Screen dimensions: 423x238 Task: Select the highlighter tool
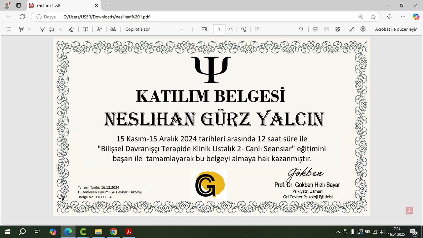point(21,29)
